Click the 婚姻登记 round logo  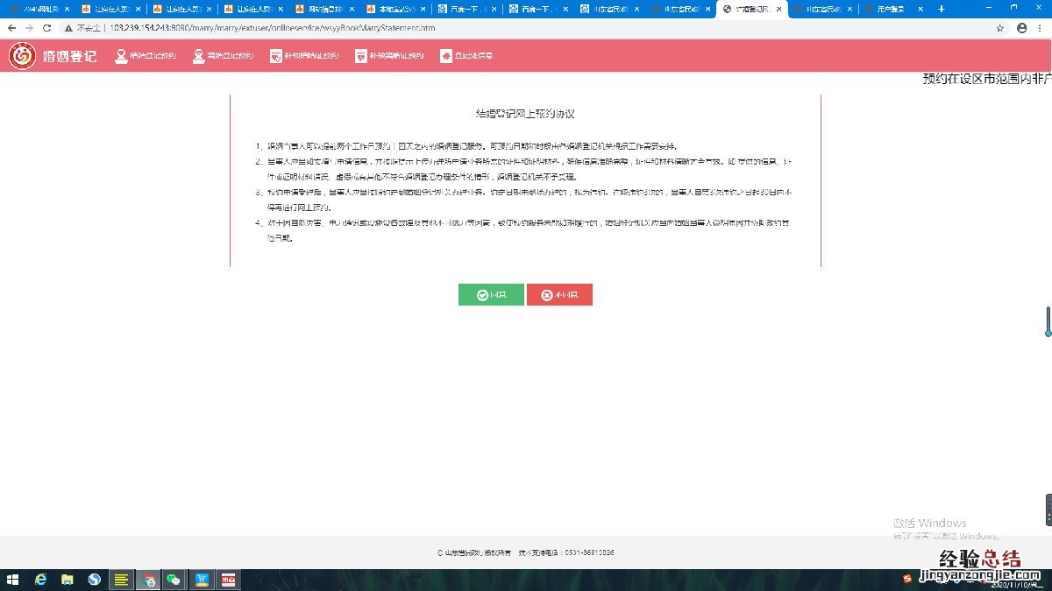[22, 56]
